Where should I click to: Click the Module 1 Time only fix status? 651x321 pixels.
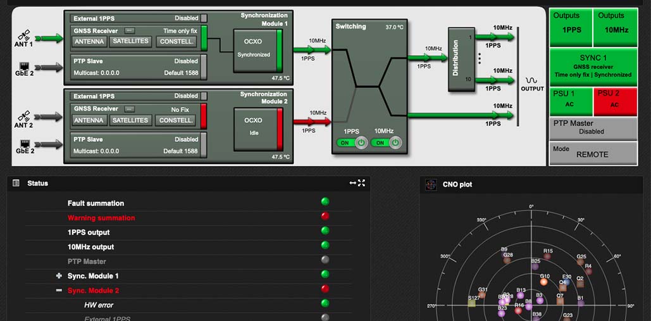(180, 31)
